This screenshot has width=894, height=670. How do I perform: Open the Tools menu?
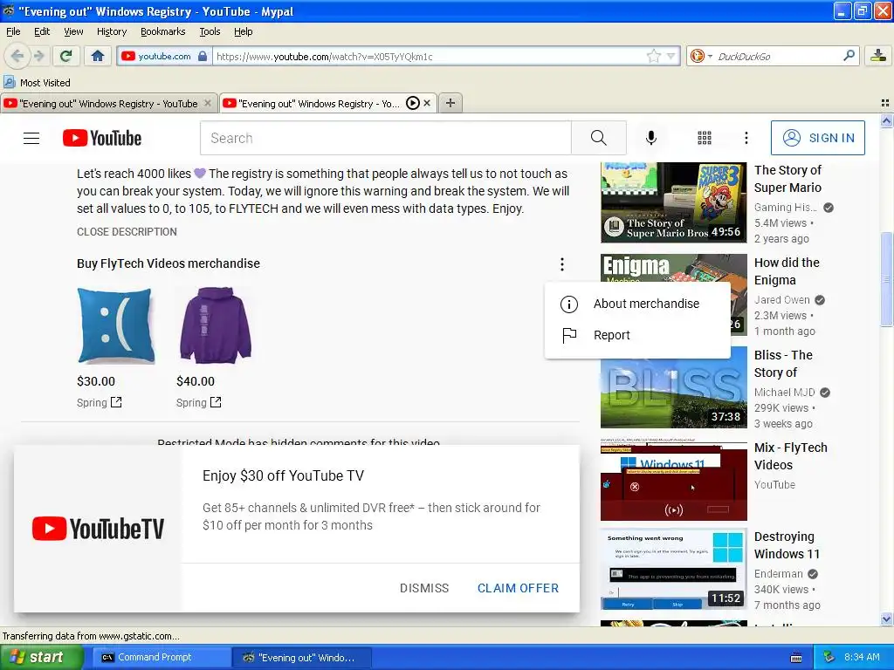(x=210, y=31)
